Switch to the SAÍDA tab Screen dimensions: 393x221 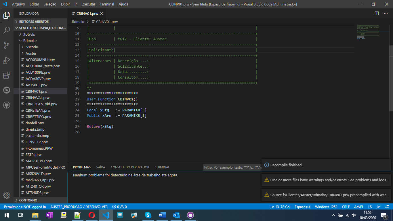(x=100, y=167)
